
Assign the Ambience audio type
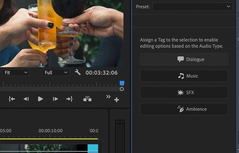pos(184,109)
